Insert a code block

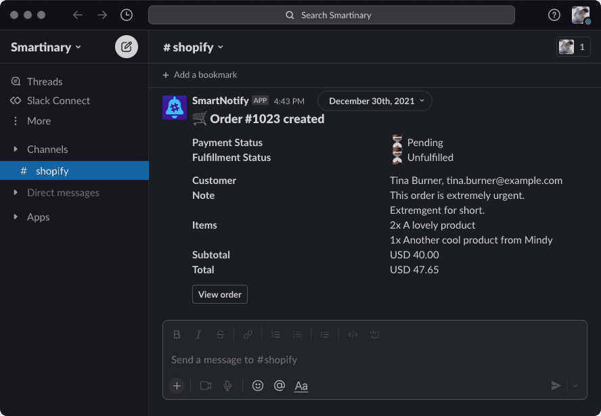point(374,334)
